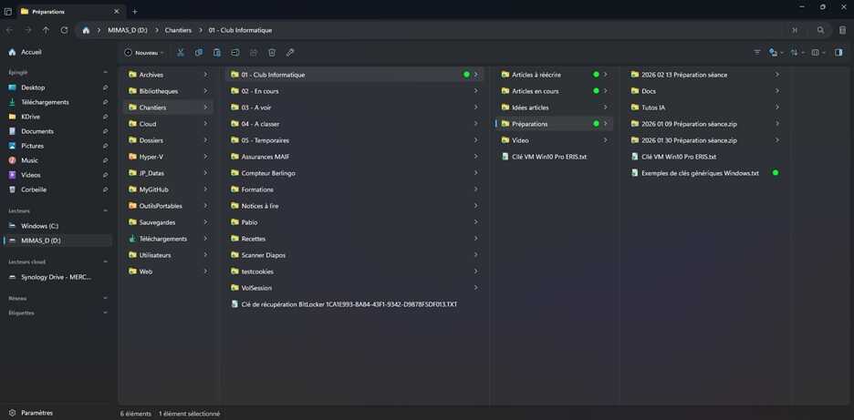Open the Properties wrench icon
Image resolution: width=854 pixels, height=420 pixels.
click(x=290, y=53)
